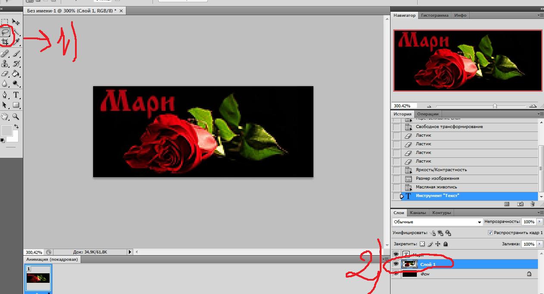Select the Paint Bucket tool
The height and width of the screenshot is (294, 544).
point(16,74)
